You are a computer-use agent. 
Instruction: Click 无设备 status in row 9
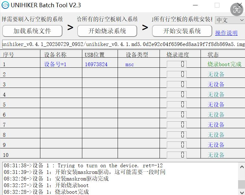216,145
